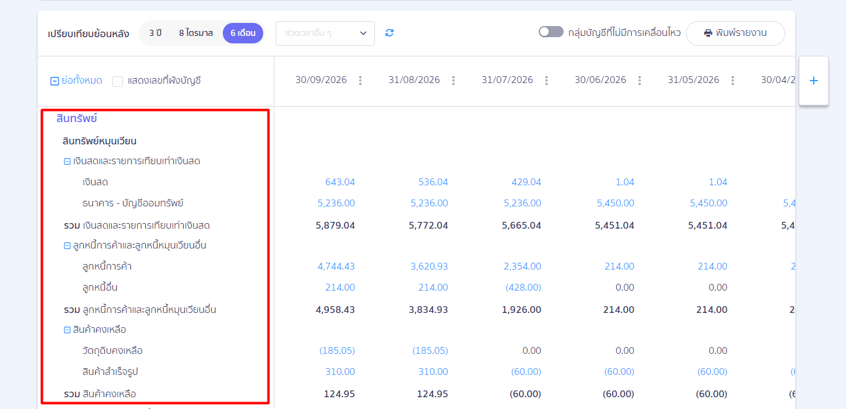Image resolution: width=846 pixels, height=409 pixels.
Task: Open ธนาคาร - บัญชีออมทรัพย์ amount 5,450.00 for 30/06/2026
Action: click(616, 203)
